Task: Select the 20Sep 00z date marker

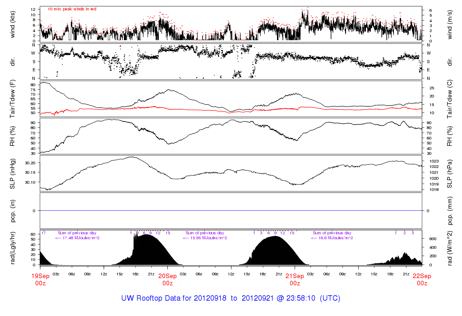Action: tap(167, 279)
